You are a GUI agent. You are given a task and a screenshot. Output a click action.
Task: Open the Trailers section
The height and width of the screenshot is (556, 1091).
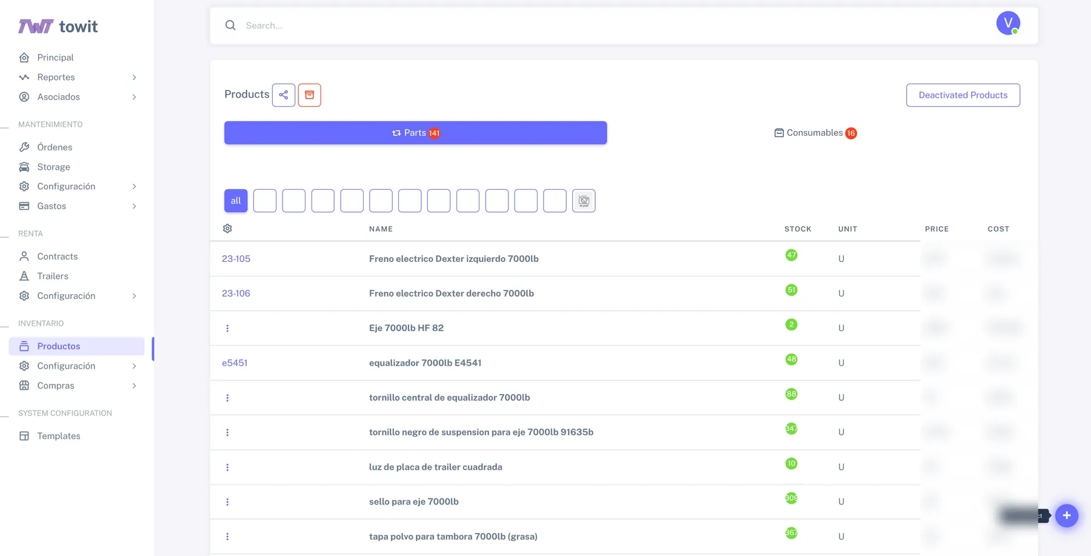pos(52,276)
